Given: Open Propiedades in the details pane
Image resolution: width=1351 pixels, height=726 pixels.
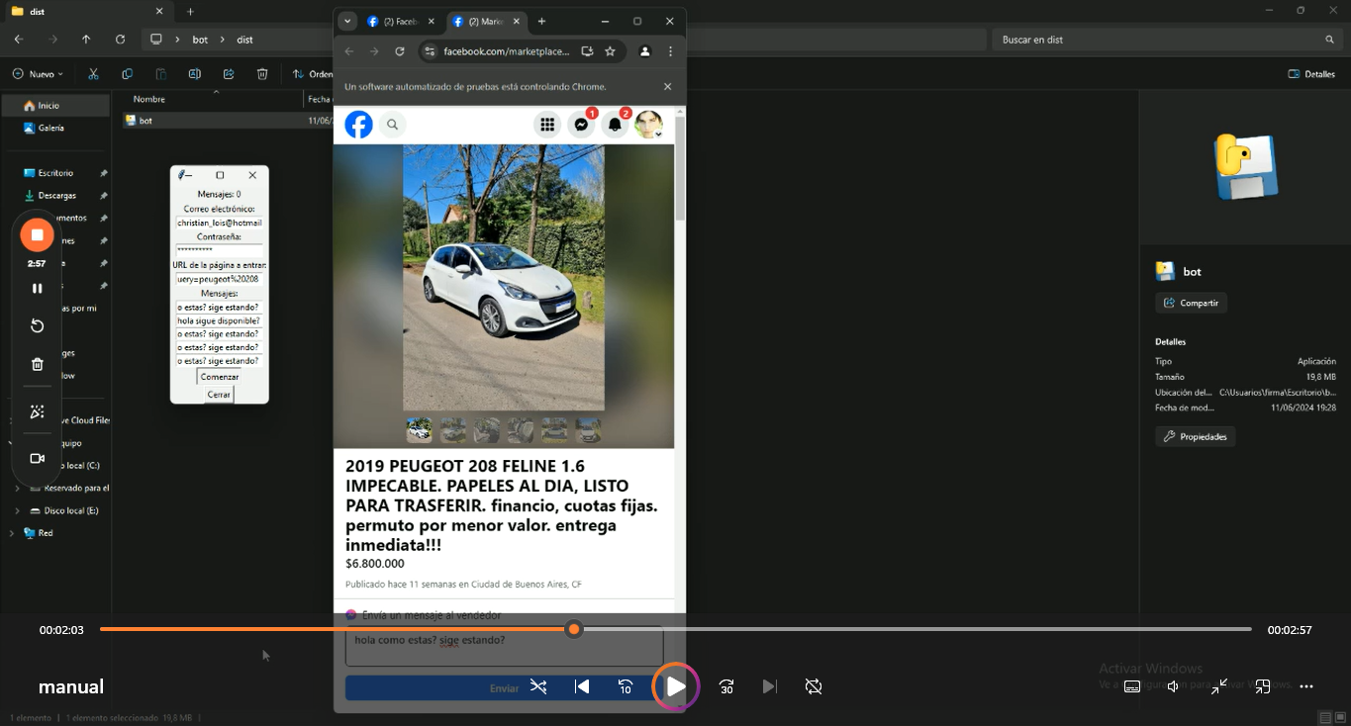Looking at the screenshot, I should [1195, 436].
